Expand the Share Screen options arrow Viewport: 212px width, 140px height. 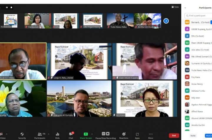coord(92,134)
